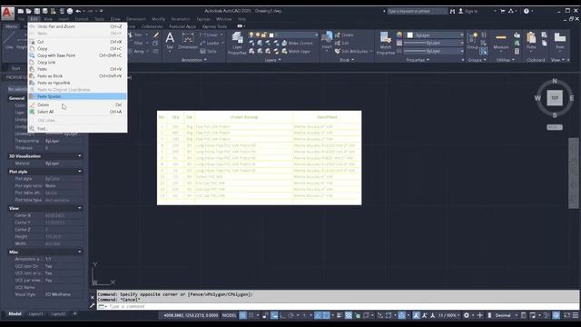Click the TOP face of the ViewCube
The width and height of the screenshot is (581, 327).
point(555,98)
